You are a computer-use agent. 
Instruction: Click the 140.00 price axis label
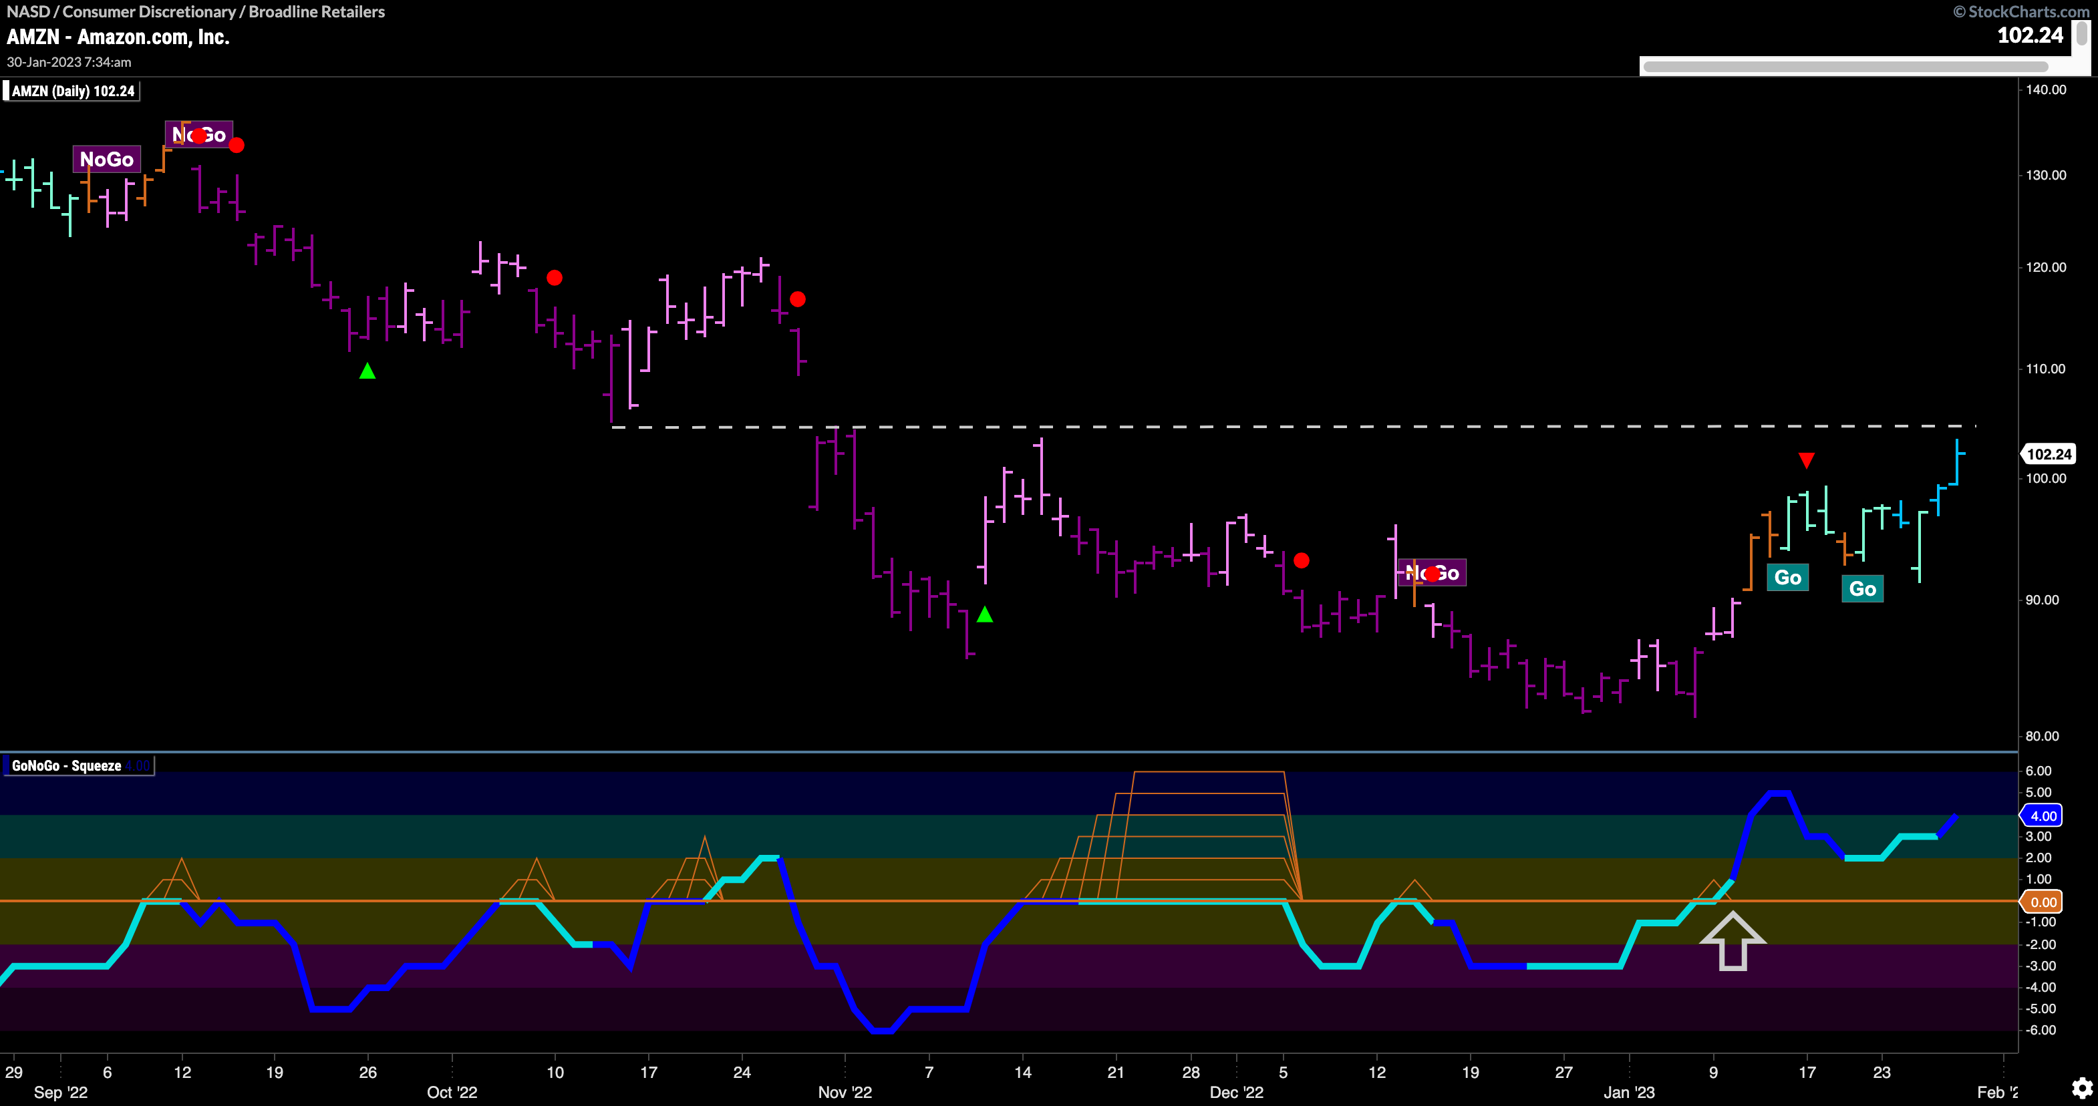click(2046, 89)
